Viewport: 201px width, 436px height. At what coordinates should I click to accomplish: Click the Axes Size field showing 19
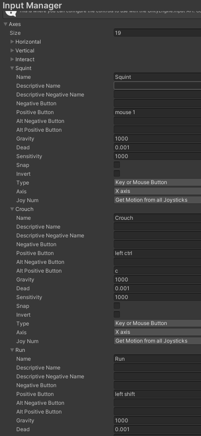click(x=157, y=33)
